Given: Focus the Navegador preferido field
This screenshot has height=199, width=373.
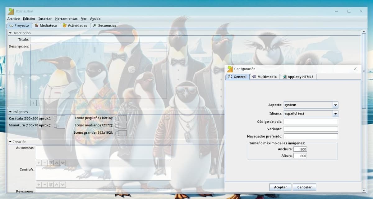Looking at the screenshot, I should [x=311, y=136].
